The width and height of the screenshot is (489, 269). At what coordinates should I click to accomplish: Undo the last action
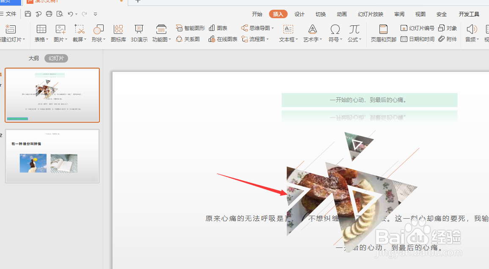tap(70, 14)
